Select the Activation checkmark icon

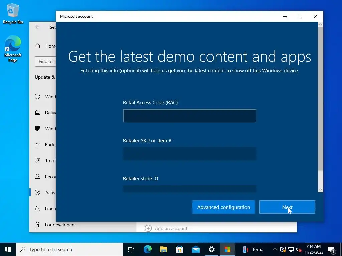(x=37, y=192)
